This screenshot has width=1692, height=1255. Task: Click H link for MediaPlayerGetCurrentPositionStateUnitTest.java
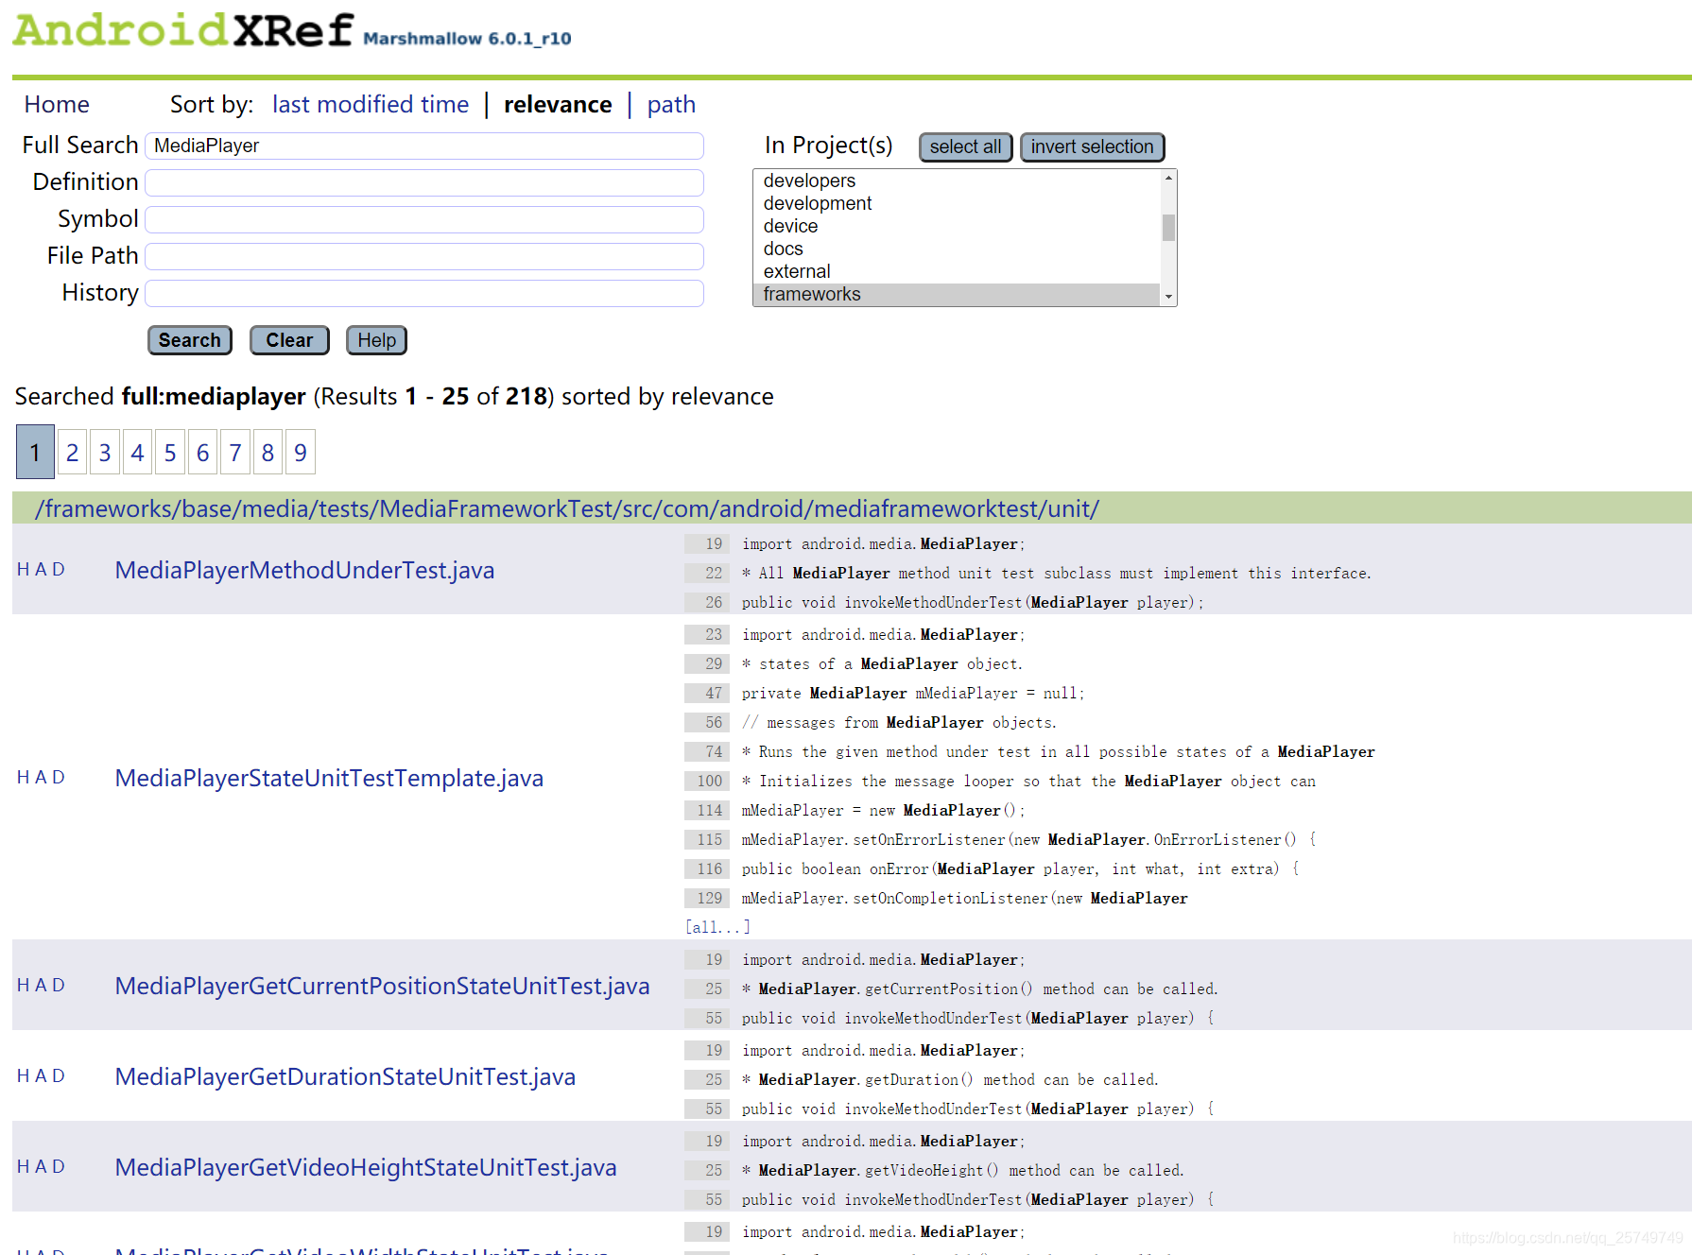[24, 985]
